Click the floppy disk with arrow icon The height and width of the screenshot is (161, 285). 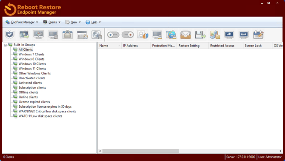pyautogui.click(x=200, y=34)
